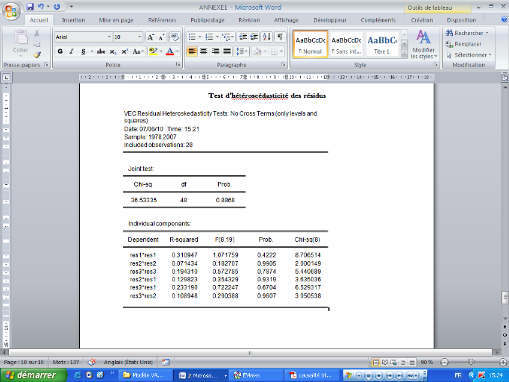Save document from quick access toolbar

coord(30,6)
